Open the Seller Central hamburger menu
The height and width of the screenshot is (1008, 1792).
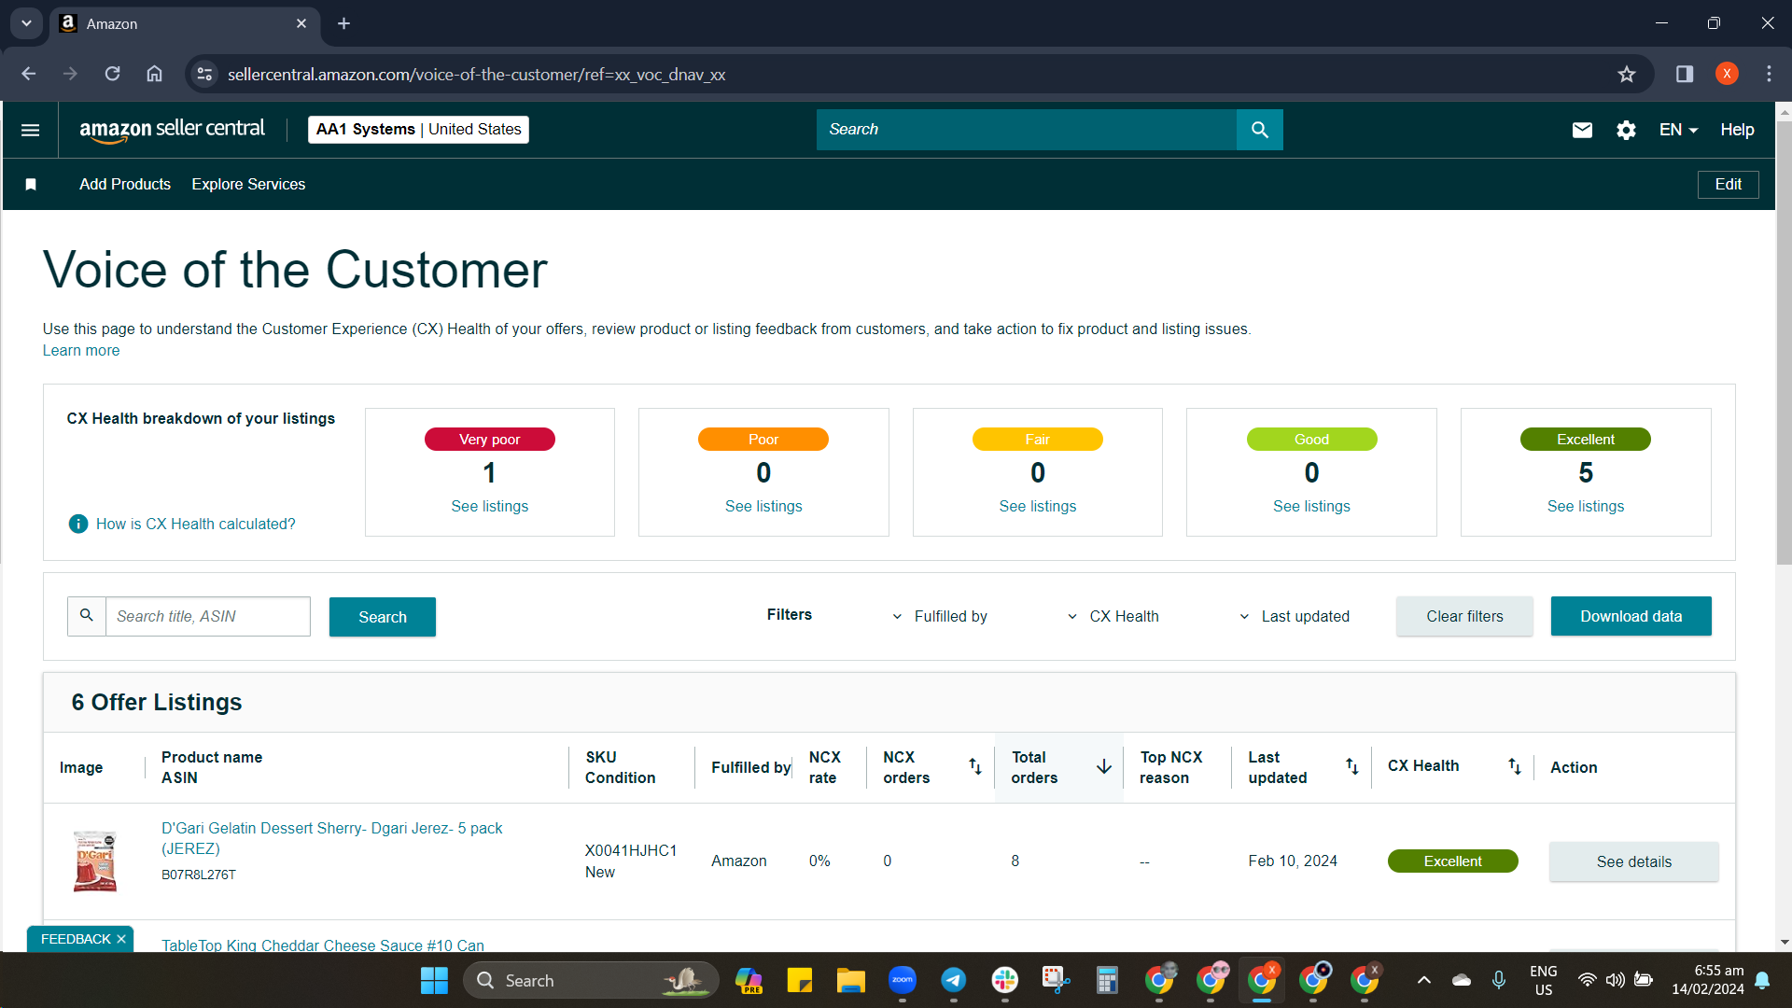point(30,130)
